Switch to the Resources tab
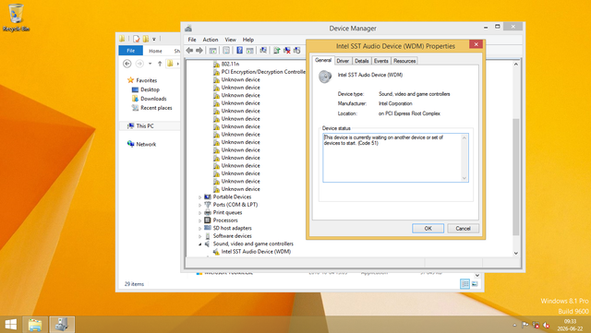The height and width of the screenshot is (333, 591). pos(404,61)
